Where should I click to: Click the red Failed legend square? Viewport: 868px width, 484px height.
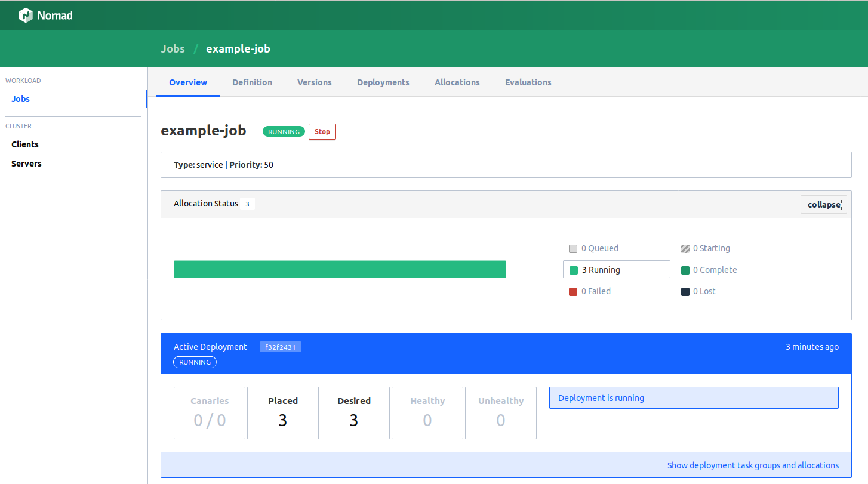click(573, 292)
